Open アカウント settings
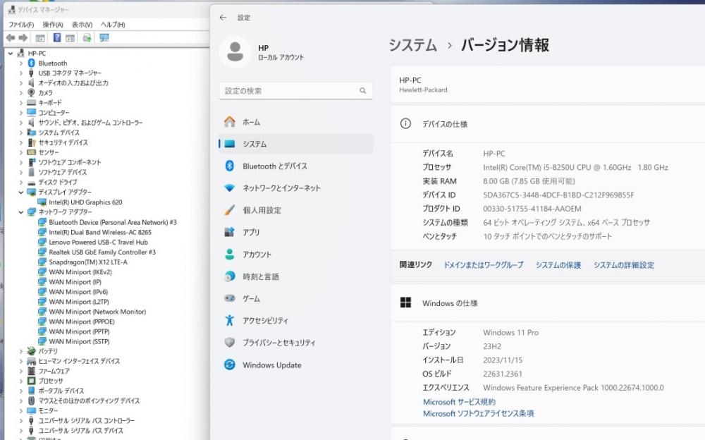705x440 pixels. pyautogui.click(x=296, y=254)
